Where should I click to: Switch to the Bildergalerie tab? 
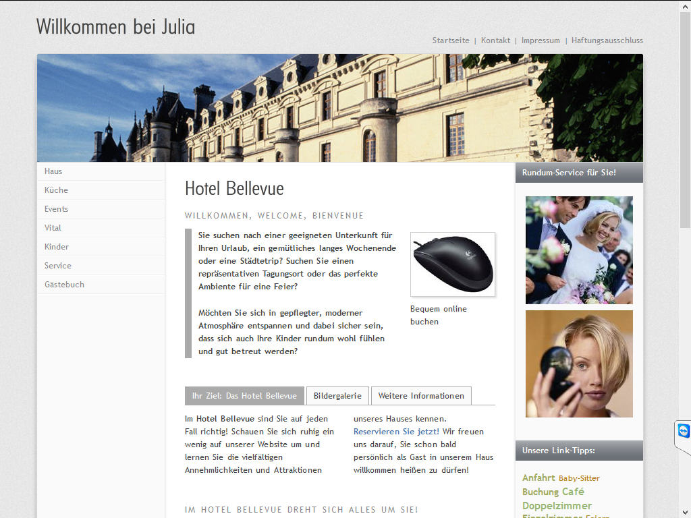[x=337, y=396]
